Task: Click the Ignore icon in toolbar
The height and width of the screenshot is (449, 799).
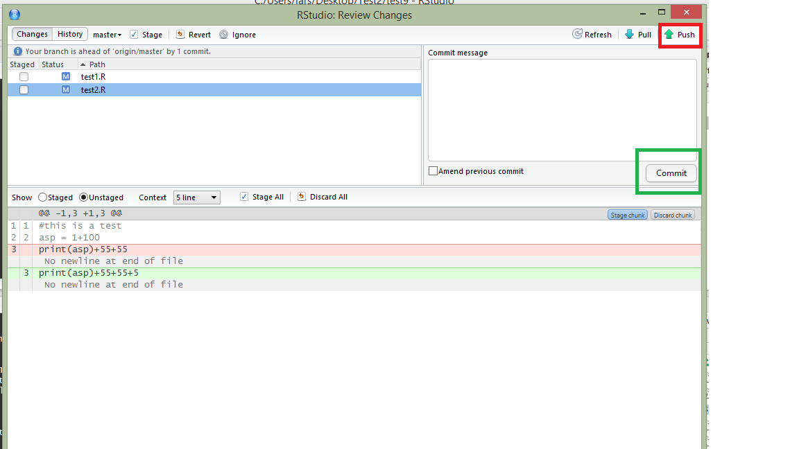Action: pos(223,34)
